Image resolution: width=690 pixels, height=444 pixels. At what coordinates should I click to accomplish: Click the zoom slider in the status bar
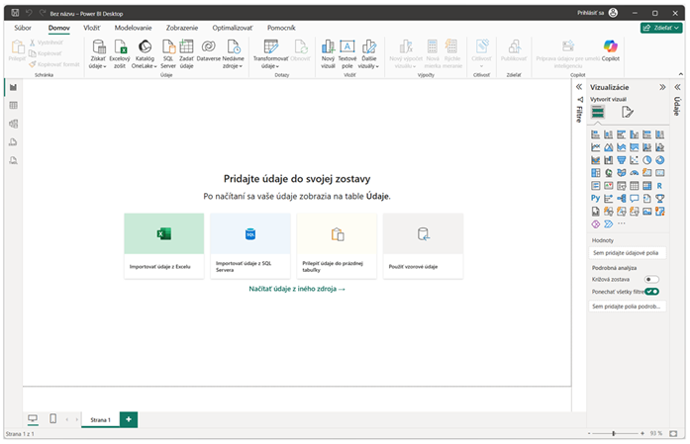coord(614,434)
